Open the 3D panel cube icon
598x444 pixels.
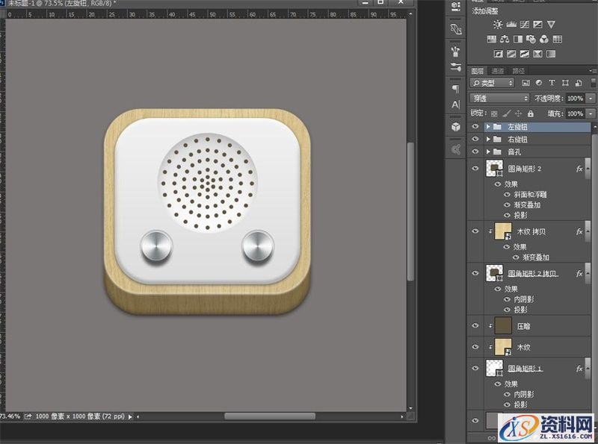[455, 127]
